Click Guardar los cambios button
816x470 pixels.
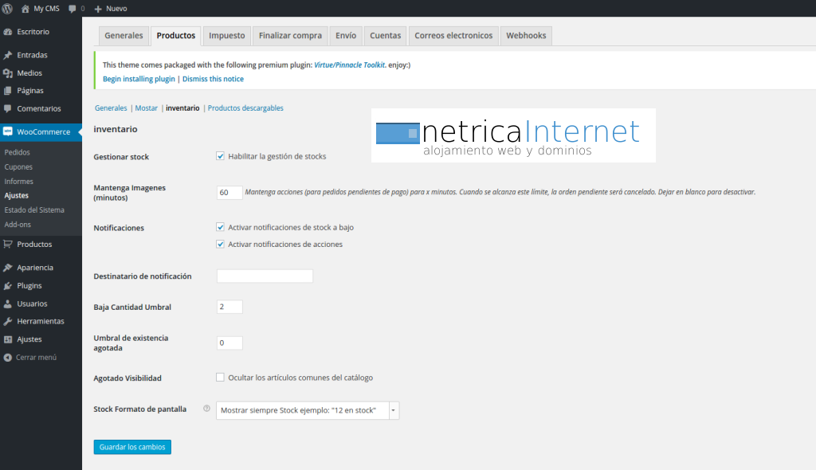coord(132,447)
